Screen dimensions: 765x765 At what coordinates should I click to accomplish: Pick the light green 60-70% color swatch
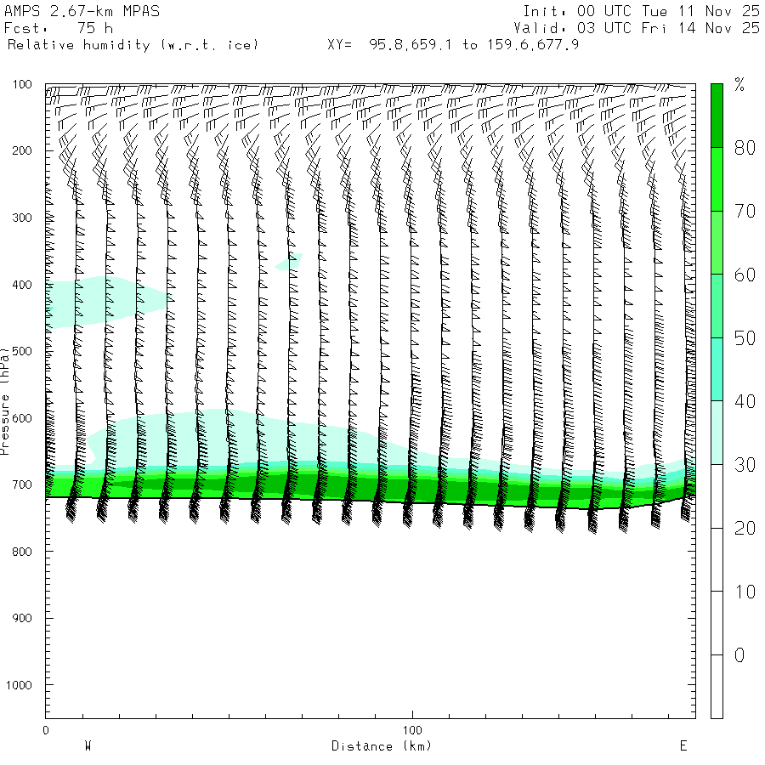point(717,242)
